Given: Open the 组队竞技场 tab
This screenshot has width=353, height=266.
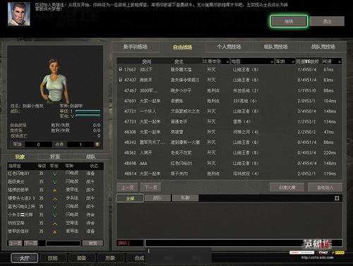Looking at the screenshot, I should (x=275, y=47).
